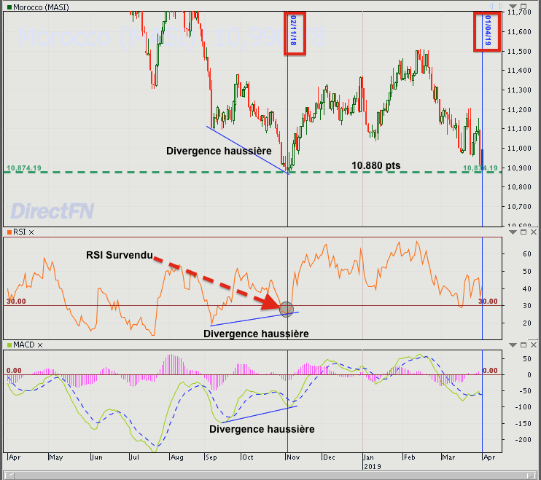541x480 pixels.
Task: Open the main price panel dropdown triangle
Action: (x=512, y=6)
